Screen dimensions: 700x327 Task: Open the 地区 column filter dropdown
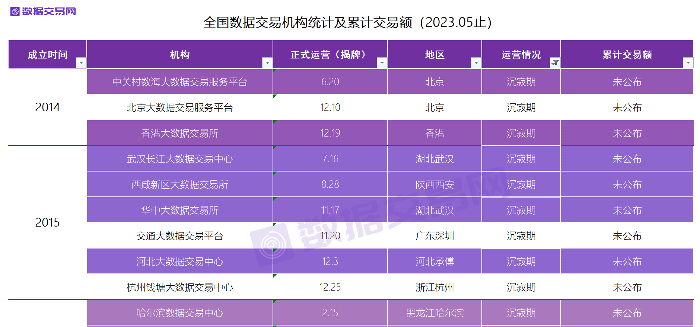[476, 63]
